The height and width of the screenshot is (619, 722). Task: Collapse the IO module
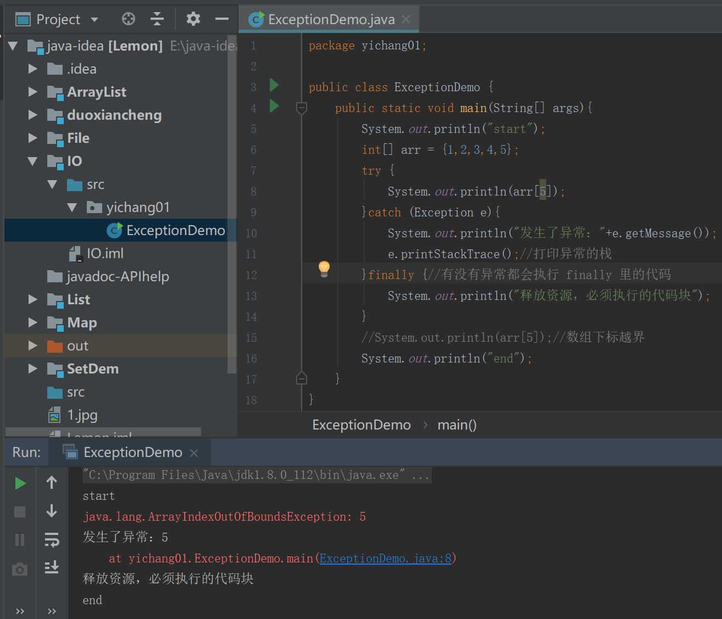click(x=32, y=161)
